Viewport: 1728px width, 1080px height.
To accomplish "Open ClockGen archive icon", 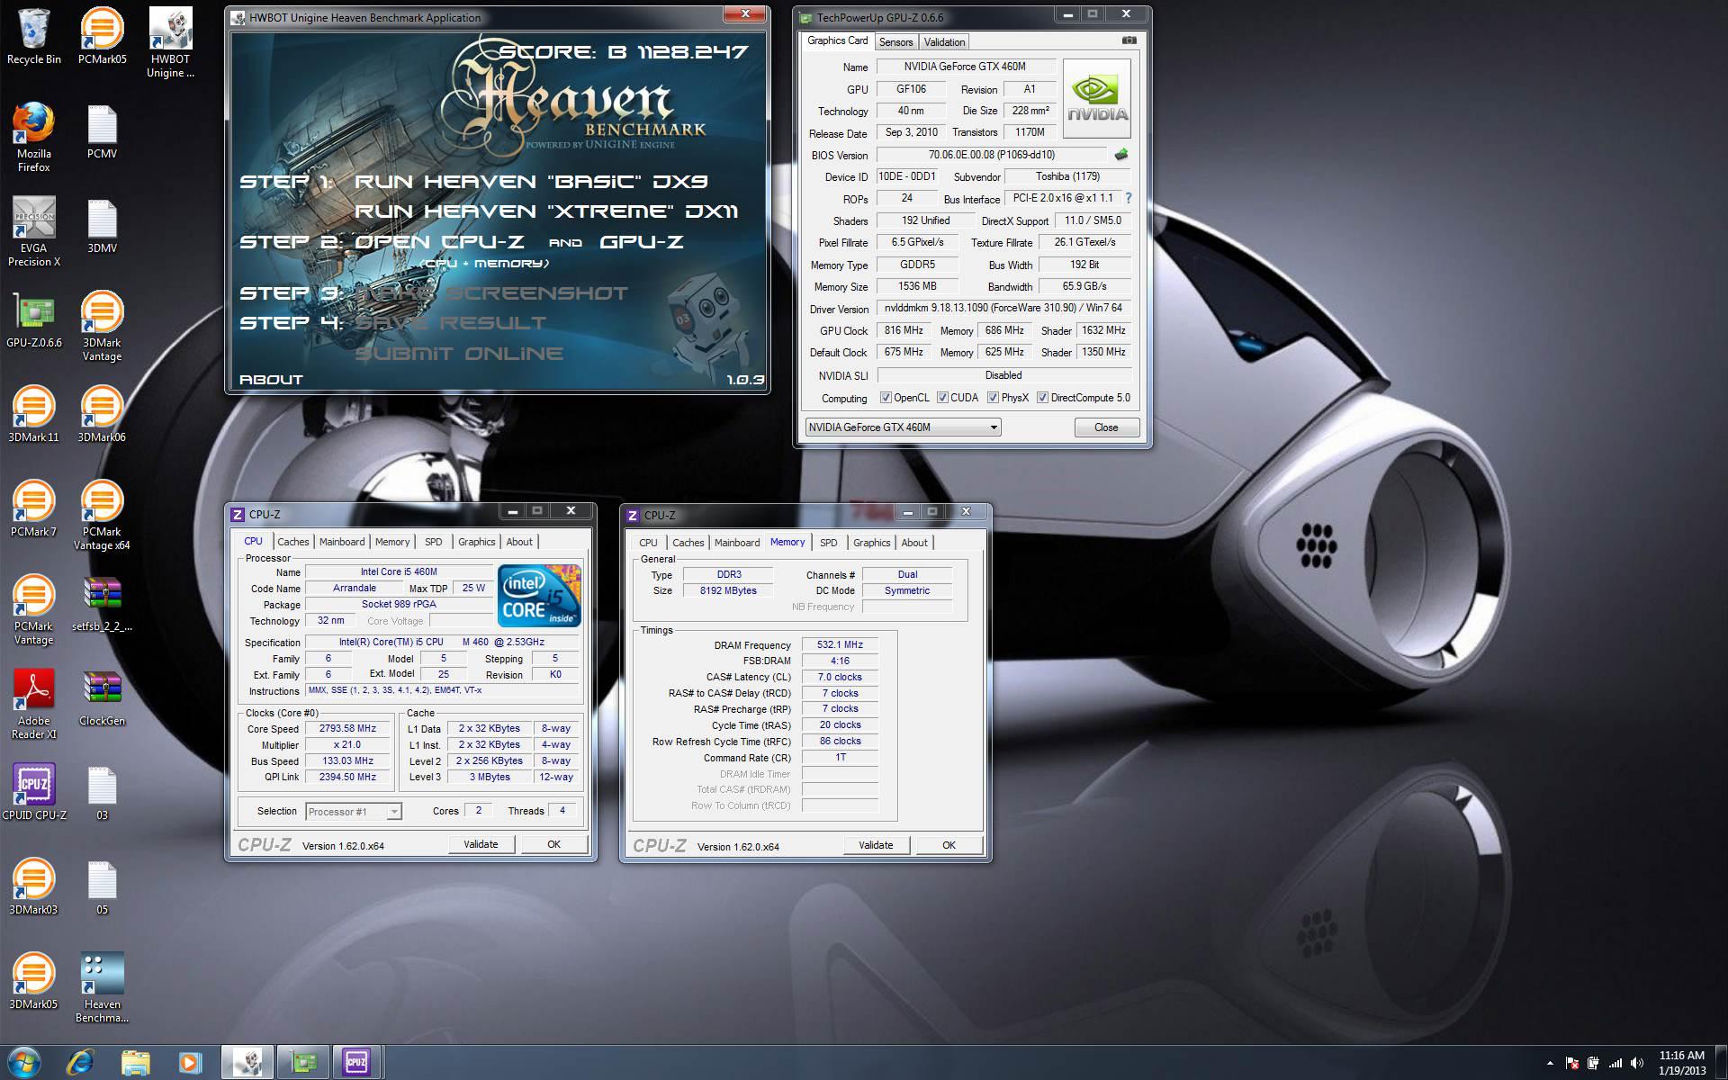I will (102, 697).
